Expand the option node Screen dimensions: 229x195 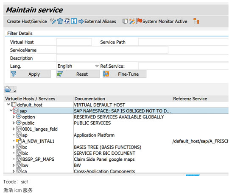click(14, 117)
